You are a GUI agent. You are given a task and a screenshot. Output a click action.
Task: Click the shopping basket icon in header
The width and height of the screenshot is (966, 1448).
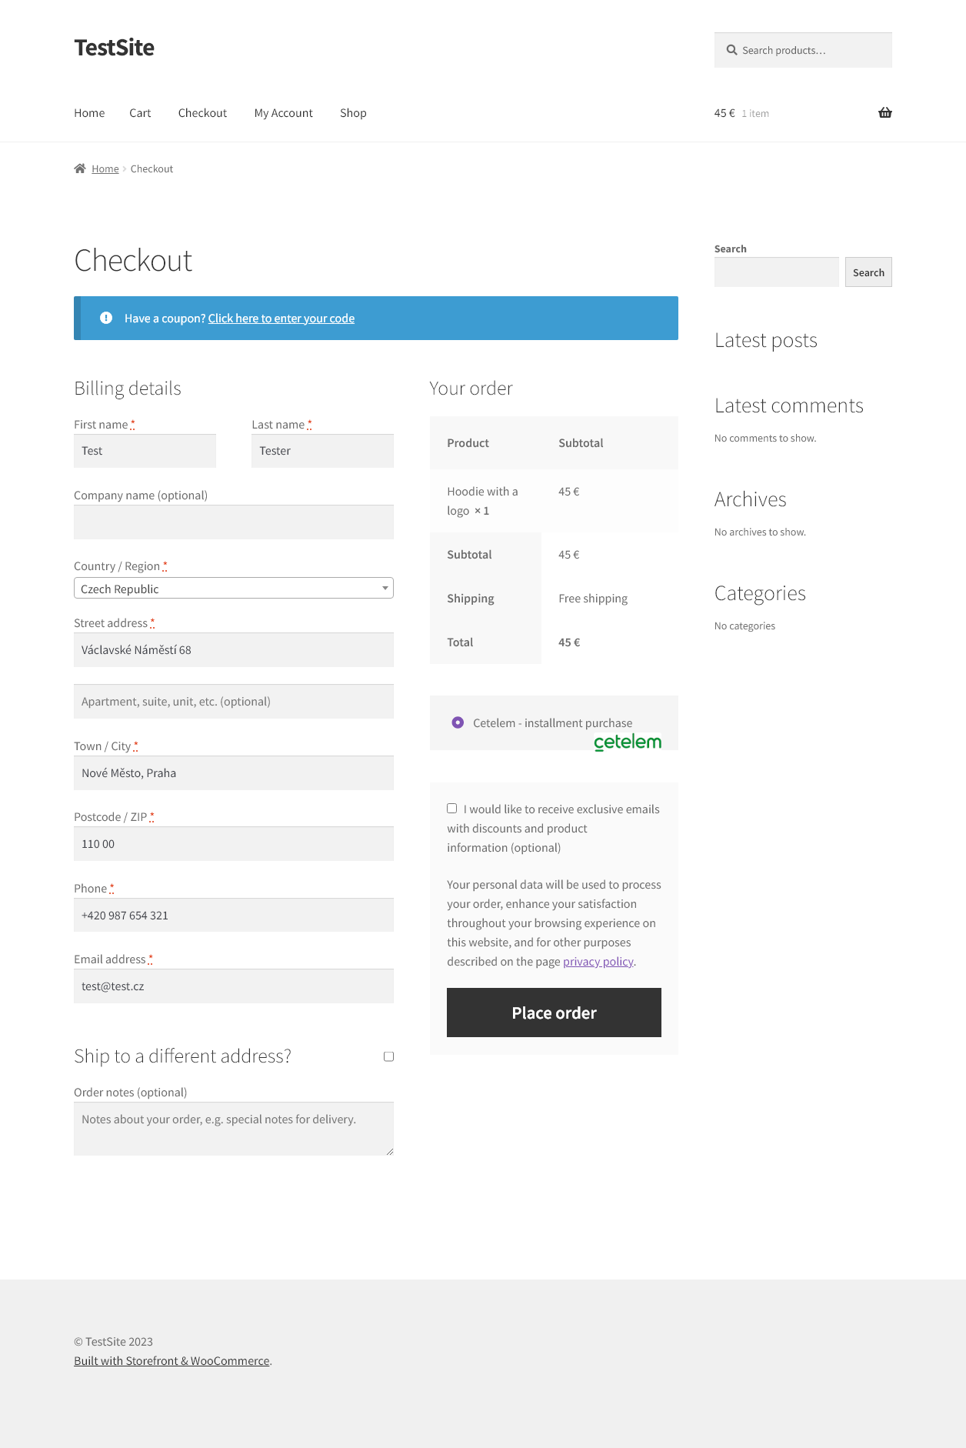click(x=885, y=112)
